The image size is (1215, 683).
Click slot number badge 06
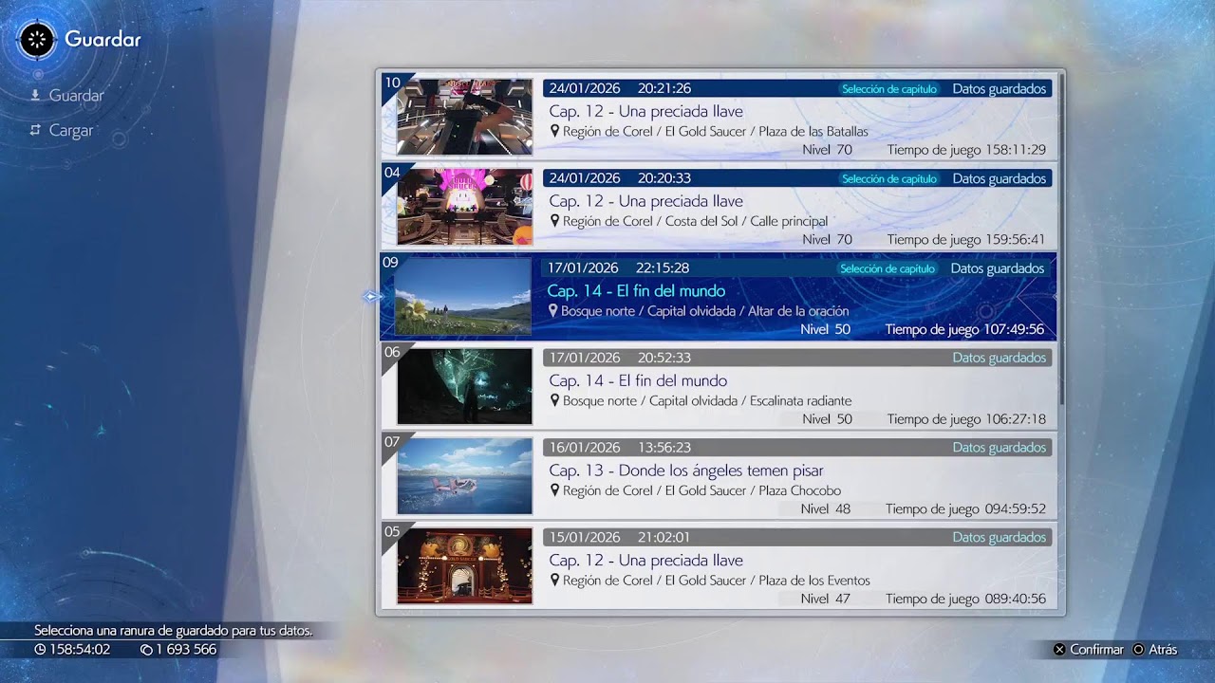[x=391, y=352]
